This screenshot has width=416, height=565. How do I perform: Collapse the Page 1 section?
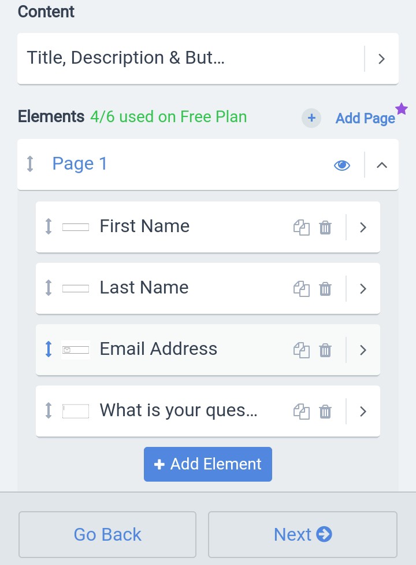coord(381,165)
